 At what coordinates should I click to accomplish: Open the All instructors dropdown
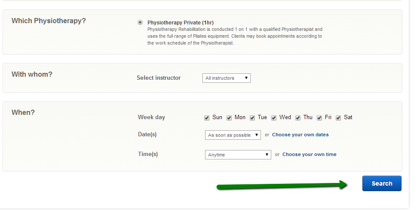226,78
